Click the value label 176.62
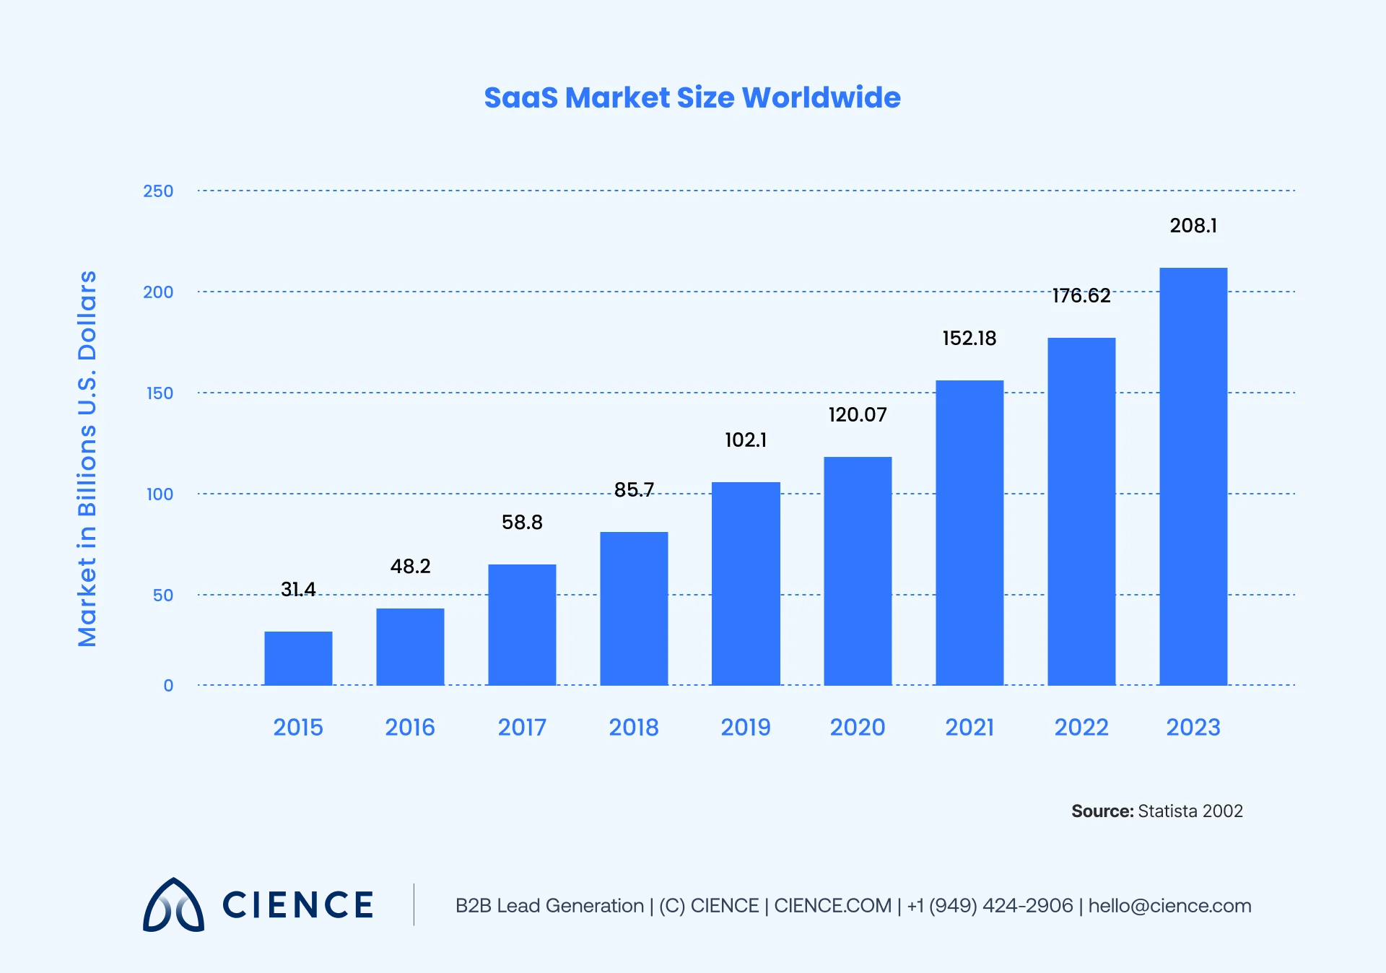 coord(1081,294)
